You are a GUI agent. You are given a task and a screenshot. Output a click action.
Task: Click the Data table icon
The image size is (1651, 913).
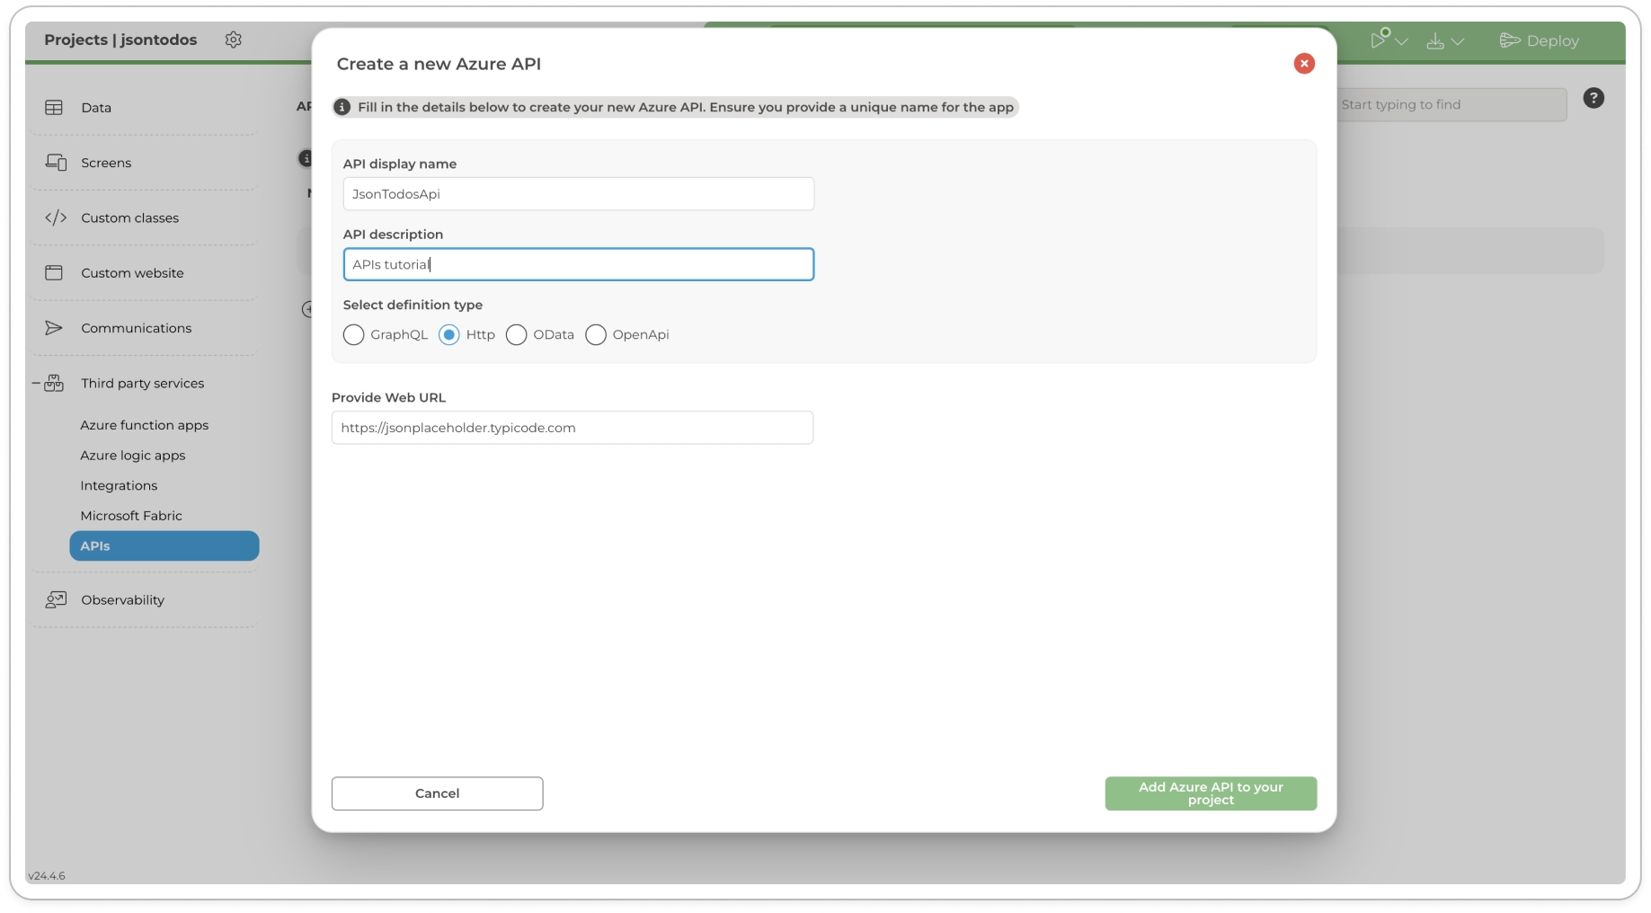coord(54,108)
